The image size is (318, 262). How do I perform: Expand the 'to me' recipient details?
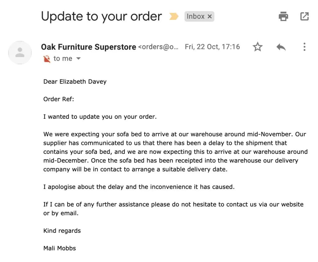point(63,58)
